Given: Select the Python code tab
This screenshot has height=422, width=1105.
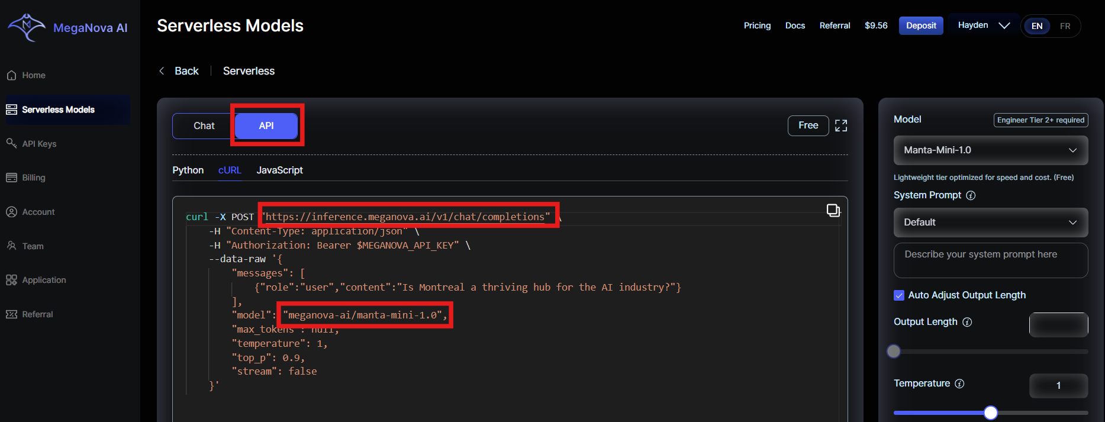Looking at the screenshot, I should (x=188, y=170).
